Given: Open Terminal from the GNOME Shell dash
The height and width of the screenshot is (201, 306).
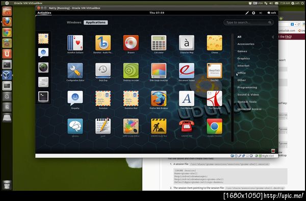Looking at the screenshot, I should point(43,96).
